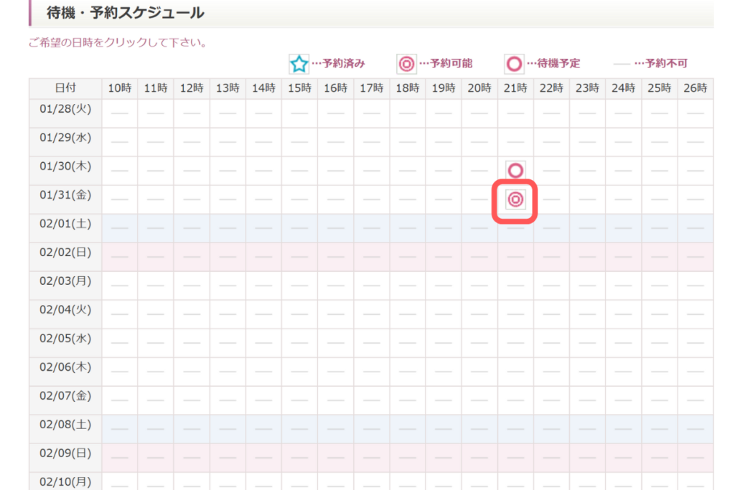Select the 01/31(金) date row label
735x490 pixels.
pos(65,194)
